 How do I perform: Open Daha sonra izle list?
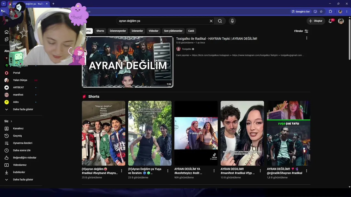click(21, 150)
